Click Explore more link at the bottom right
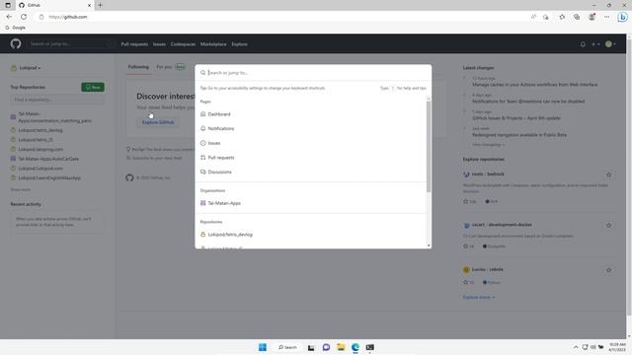Screen dimensions: 632x355 pyautogui.click(x=479, y=298)
